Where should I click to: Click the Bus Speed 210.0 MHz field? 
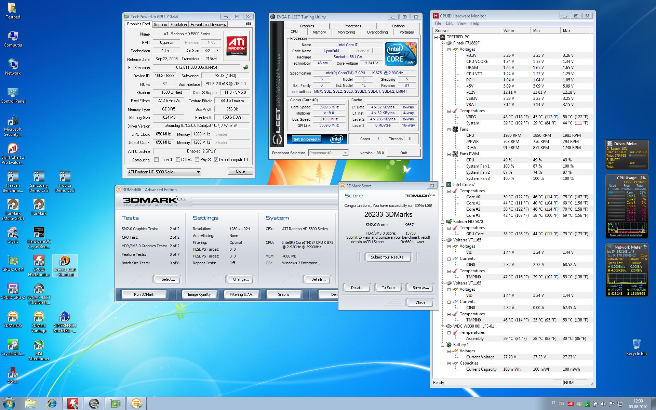[x=329, y=119]
